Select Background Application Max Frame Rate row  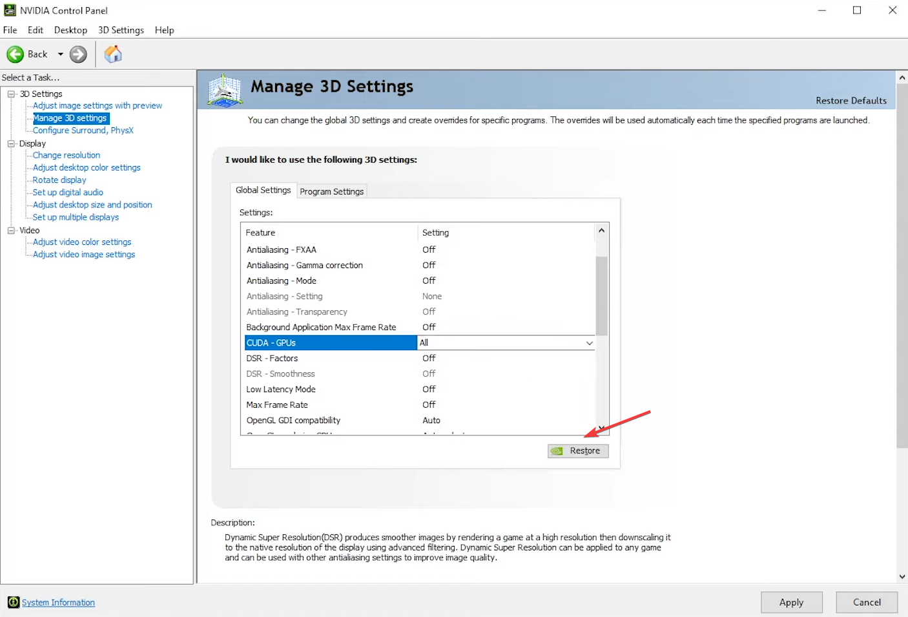(419, 328)
